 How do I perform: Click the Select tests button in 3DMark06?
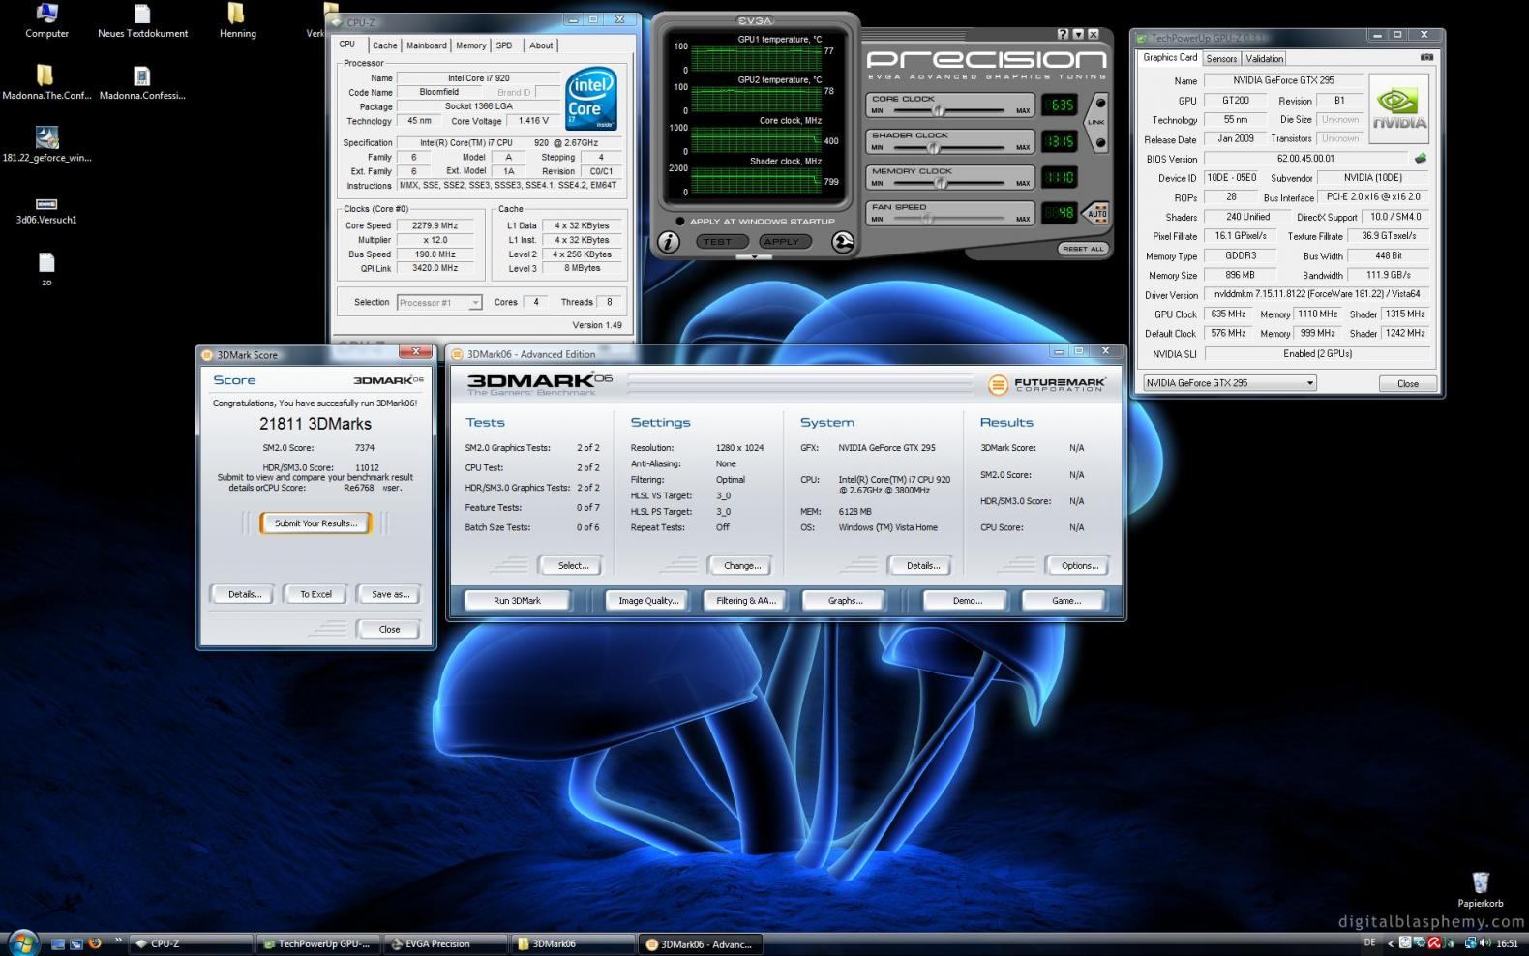pyautogui.click(x=573, y=566)
